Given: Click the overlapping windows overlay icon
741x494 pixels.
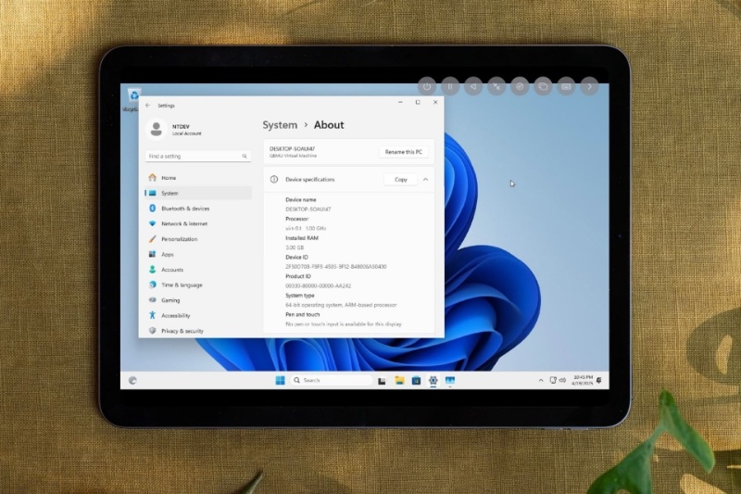Looking at the screenshot, I should click(x=543, y=86).
